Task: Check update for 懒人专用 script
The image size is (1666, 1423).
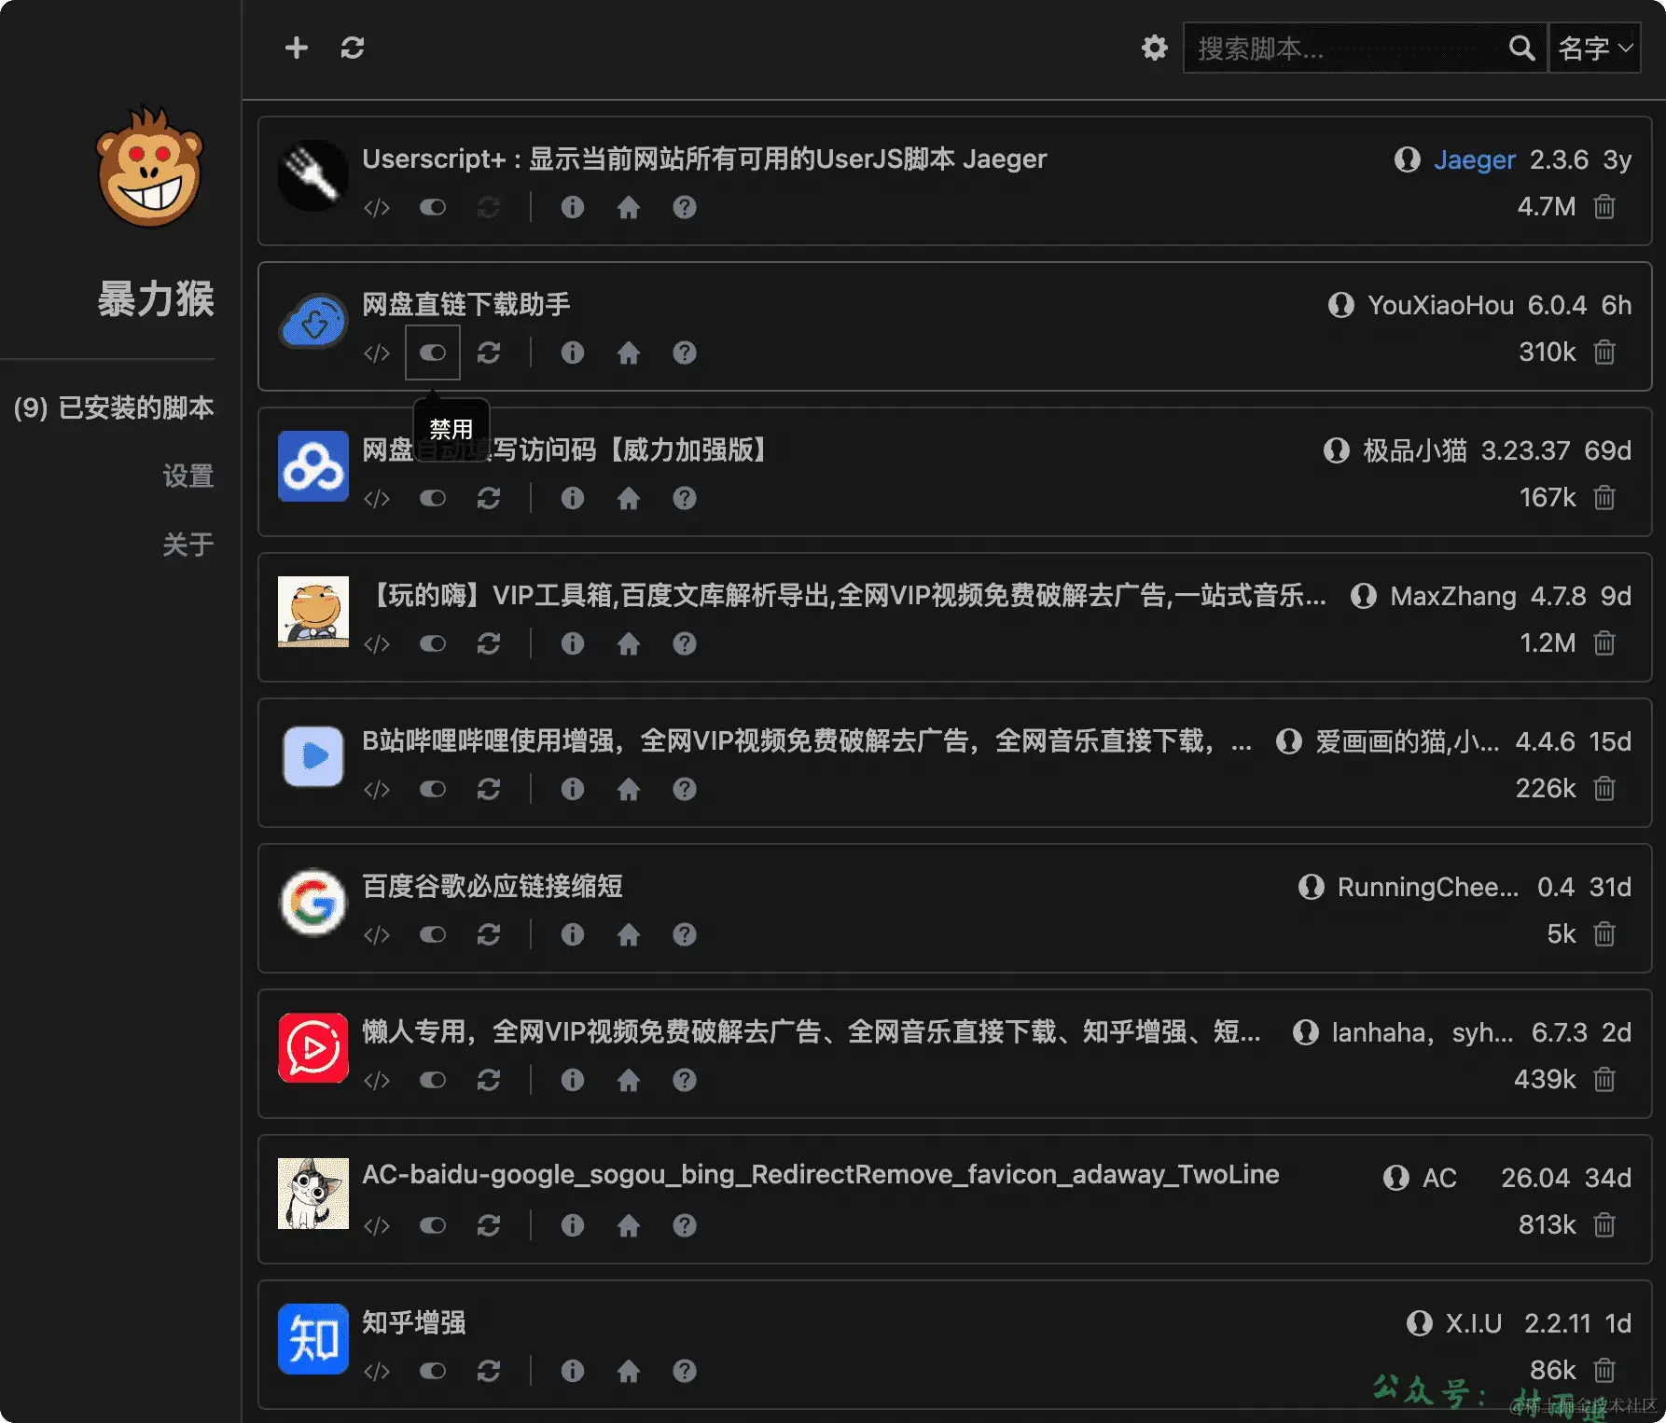Action: pyautogui.click(x=489, y=1080)
